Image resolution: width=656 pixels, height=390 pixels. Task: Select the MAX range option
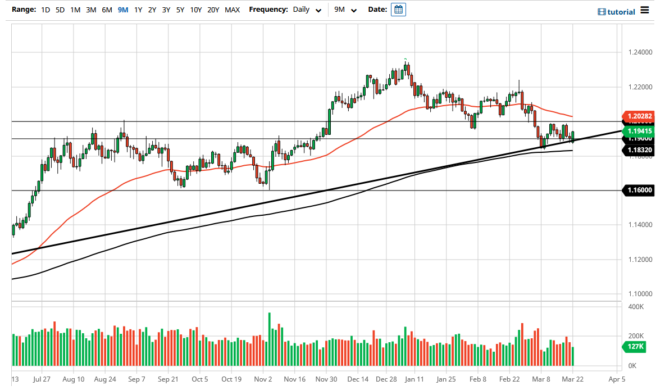coord(232,10)
